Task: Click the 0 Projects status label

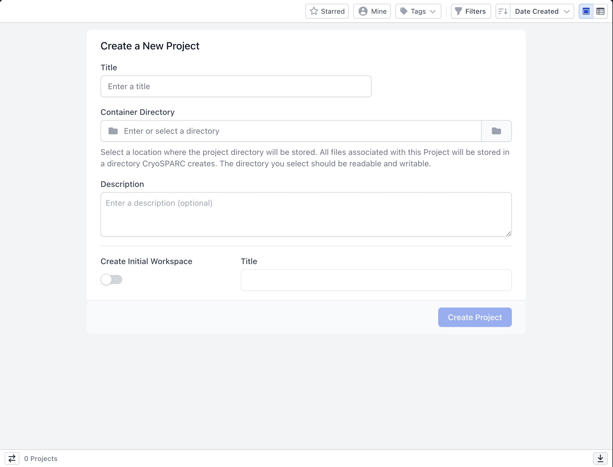Action: point(41,458)
